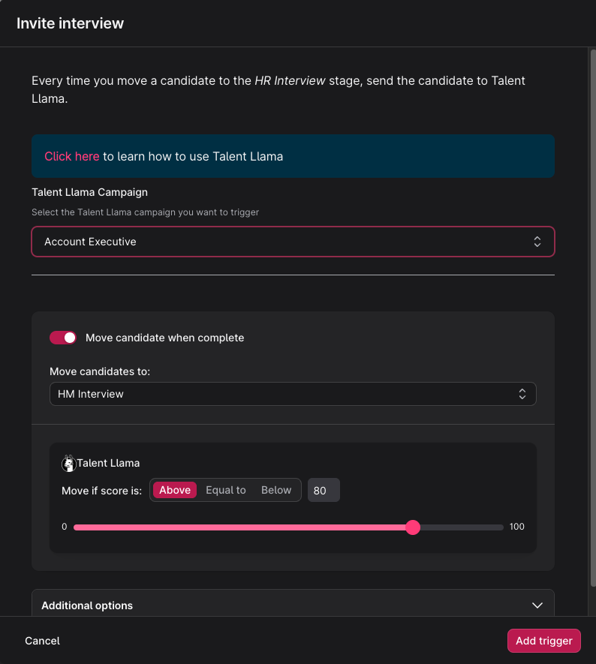The height and width of the screenshot is (664, 596).
Task: Click the Select the Talent Llama campaign hint text
Action: coord(146,212)
